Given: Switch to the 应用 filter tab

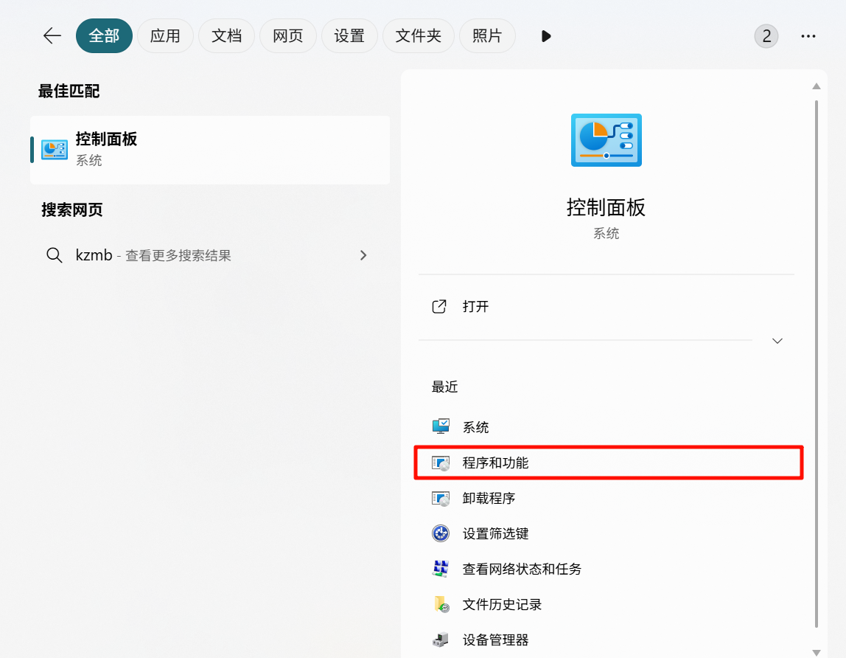Looking at the screenshot, I should click(x=165, y=35).
